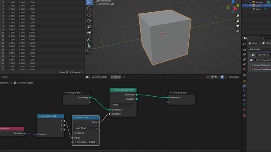Image resolution: width=271 pixels, height=152 pixels.
Task: Click the new node tree copy icon
Action: point(116,77)
